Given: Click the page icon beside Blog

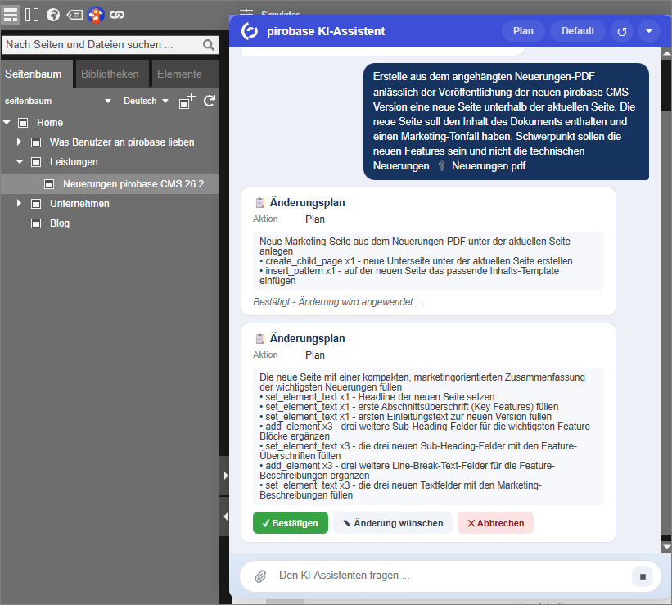Looking at the screenshot, I should point(36,223).
